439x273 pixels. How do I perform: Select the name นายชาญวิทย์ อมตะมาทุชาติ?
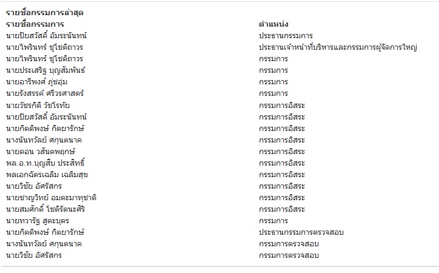pyautogui.click(x=51, y=198)
